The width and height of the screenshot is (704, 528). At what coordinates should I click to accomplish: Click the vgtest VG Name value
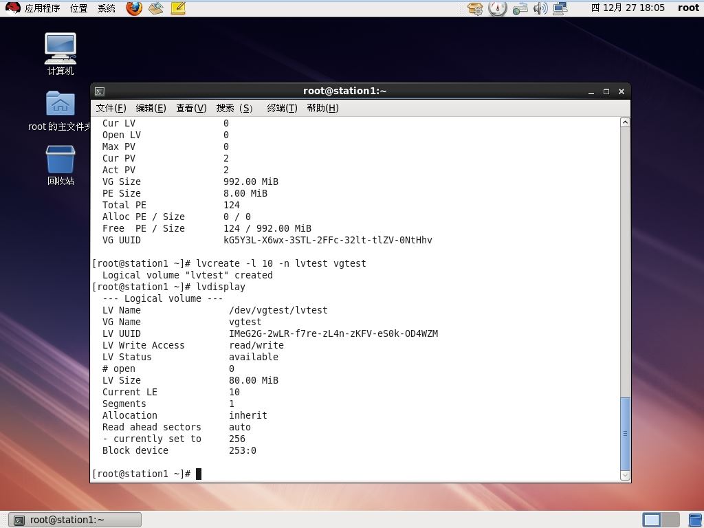pyautogui.click(x=245, y=322)
